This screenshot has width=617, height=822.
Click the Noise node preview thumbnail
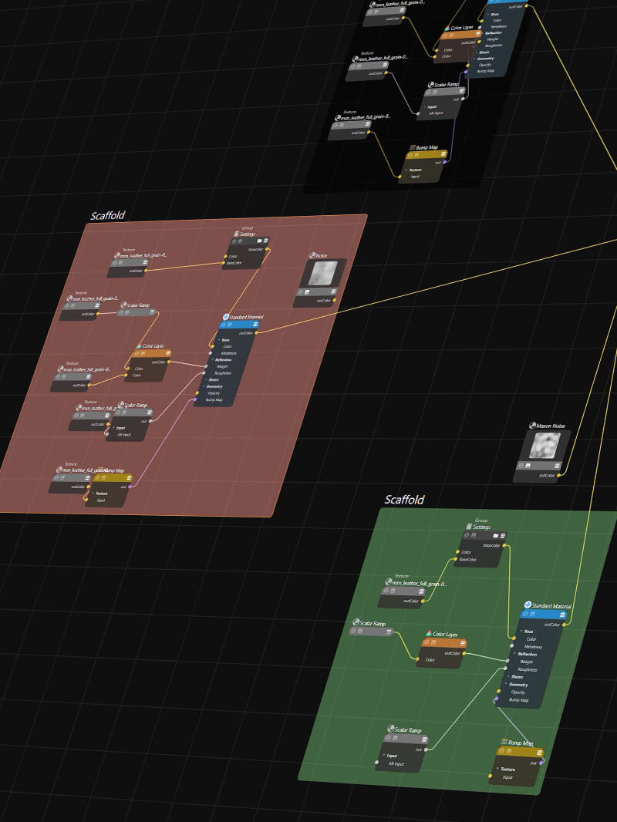click(x=323, y=273)
